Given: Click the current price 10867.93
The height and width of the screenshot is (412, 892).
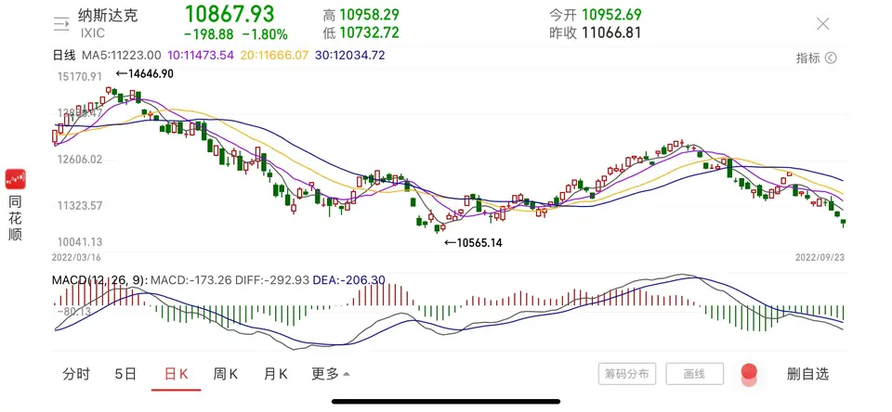Looking at the screenshot, I should (230, 14).
